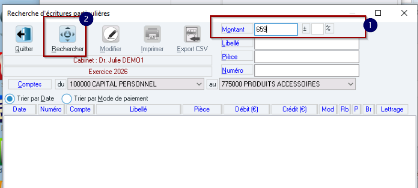Select Trier par Mode de paiement
Viewport: 418px width, 188px height.
[66, 99]
